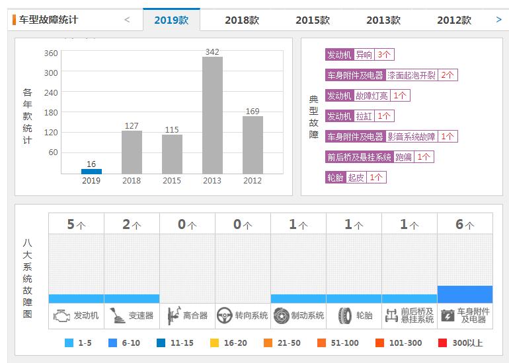Open the 轮胎 起皮 fault tag

coord(356,178)
